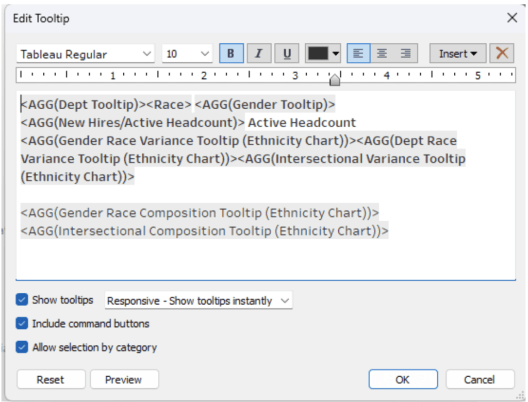Open the font size dropdown
Image resolution: width=528 pixels, height=402 pixels.
[205, 53]
